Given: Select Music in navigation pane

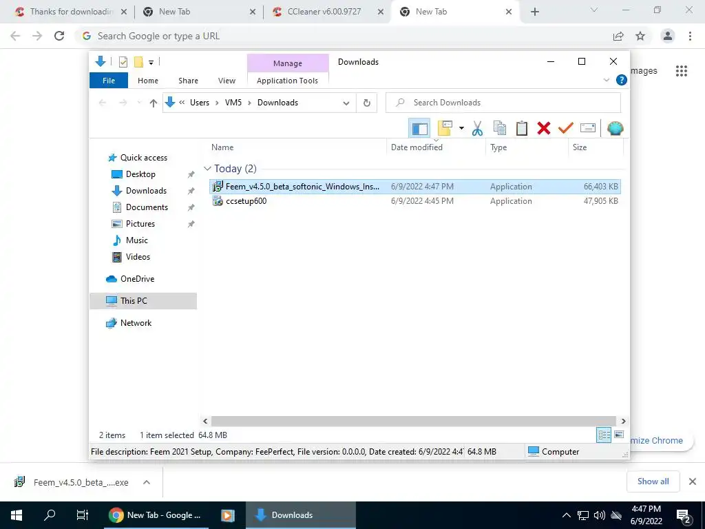Looking at the screenshot, I should [137, 240].
